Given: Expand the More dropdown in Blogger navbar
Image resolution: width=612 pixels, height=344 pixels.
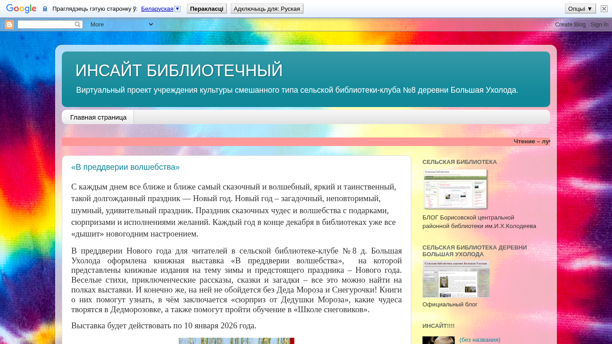Looking at the screenshot, I should pyautogui.click(x=122, y=25).
